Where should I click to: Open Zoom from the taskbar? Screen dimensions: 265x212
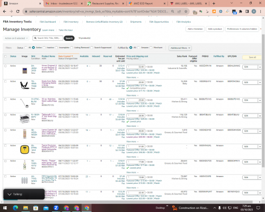pos(56,208)
